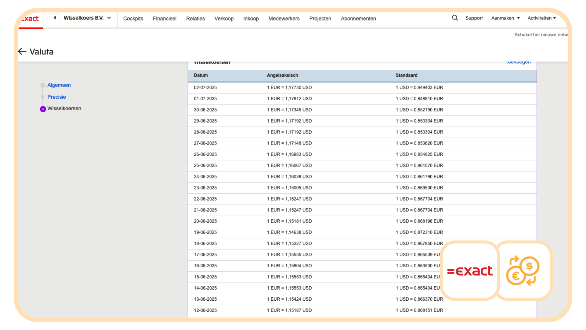Click the Exact logo in the header
This screenshot has width=586, height=330.
coord(30,19)
